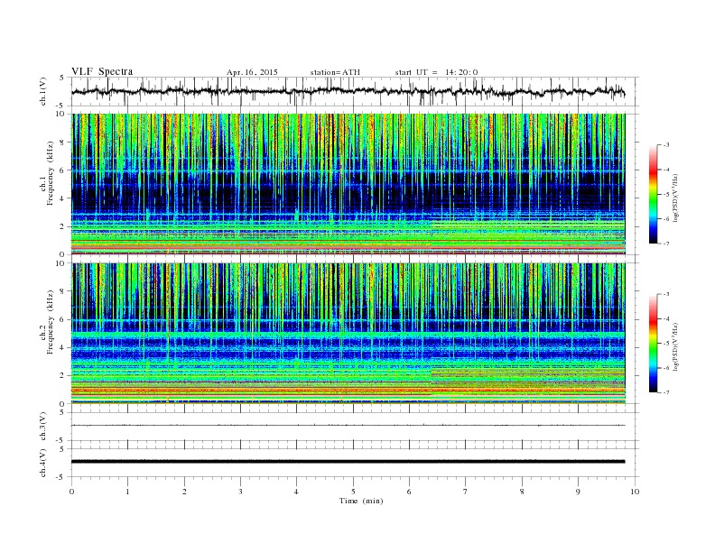715x552 pixels.
Task: Click the "station=ATH" header label
Action: 335,72
